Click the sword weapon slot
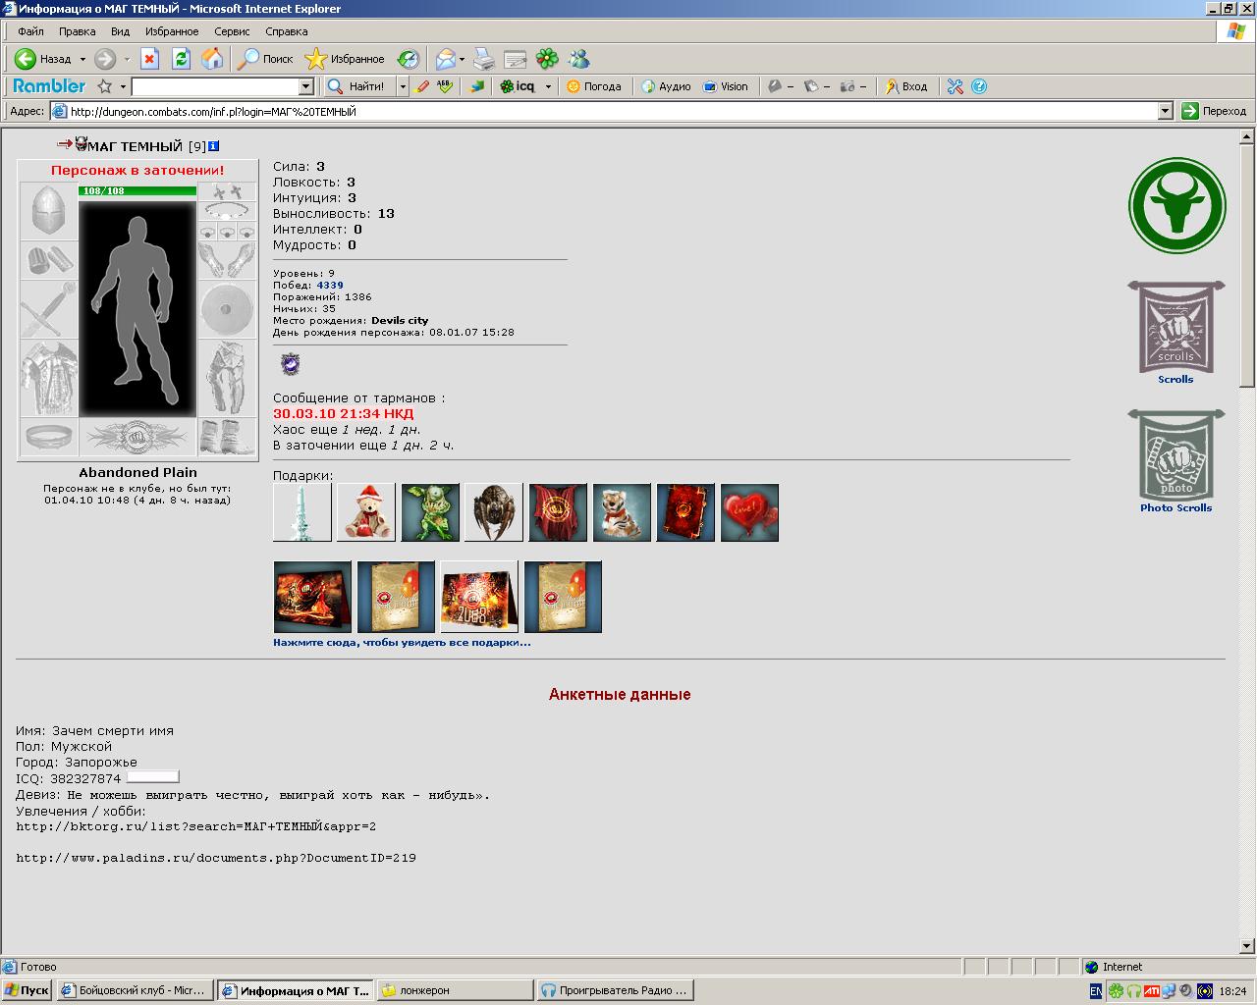1257x1005 pixels. coord(48,309)
